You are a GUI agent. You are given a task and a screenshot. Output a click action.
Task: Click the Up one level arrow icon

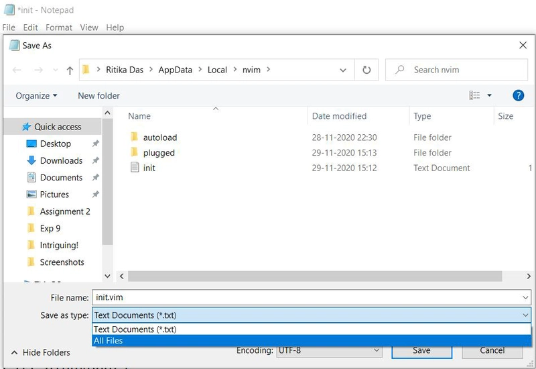[70, 70]
